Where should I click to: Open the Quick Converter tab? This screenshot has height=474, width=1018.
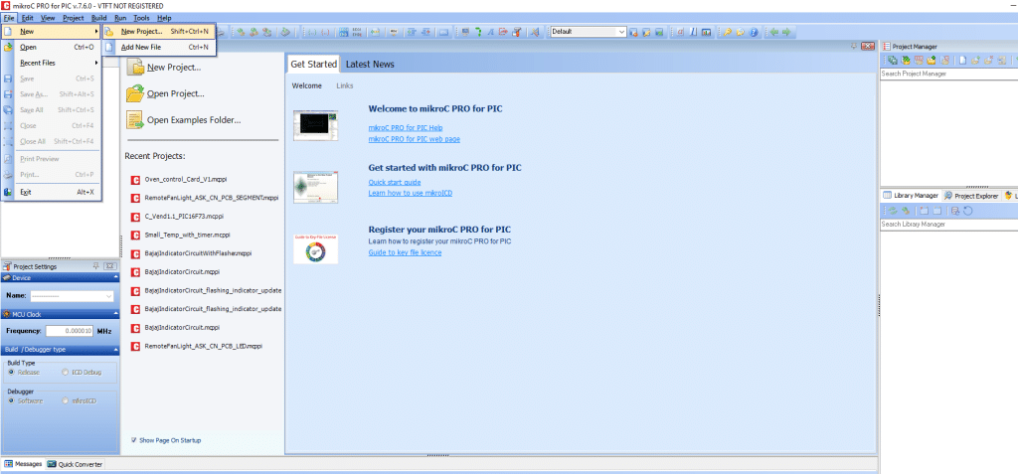(76, 464)
